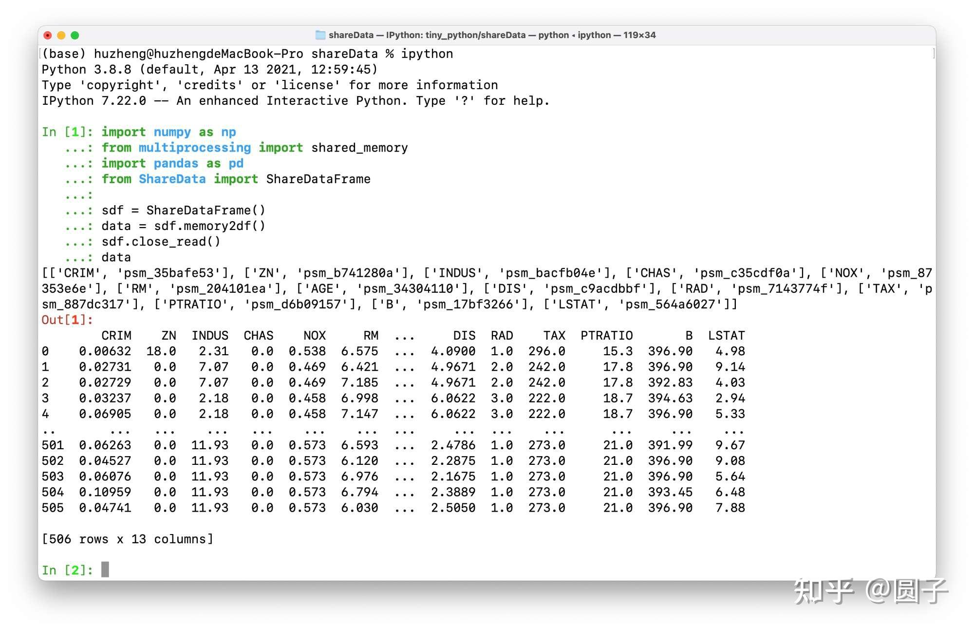Click the LSTAT value 5.33
Image resolution: width=974 pixels, height=631 pixels.
click(x=730, y=414)
